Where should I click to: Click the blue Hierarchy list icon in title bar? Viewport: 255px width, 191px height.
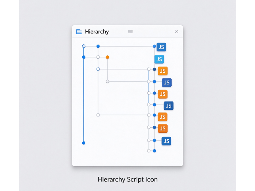(x=79, y=32)
